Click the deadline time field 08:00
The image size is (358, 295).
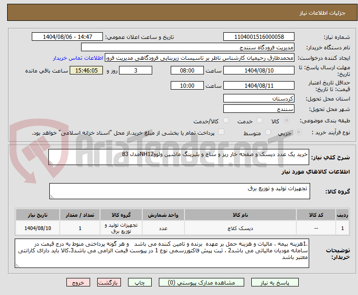point(187,70)
